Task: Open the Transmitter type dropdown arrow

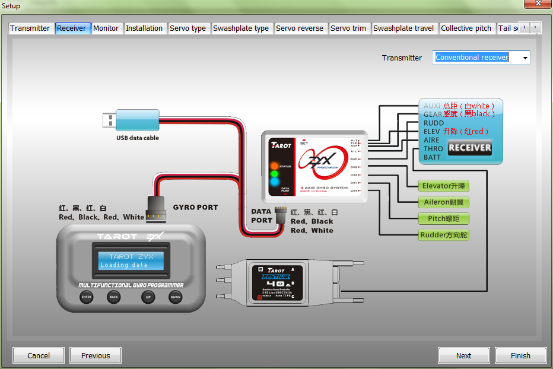Action: 525,58
